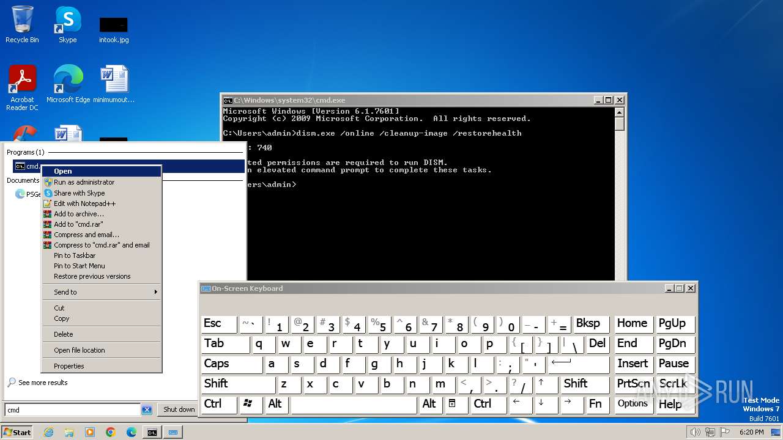
Task: Toggle the Fn key
Action: (598, 405)
